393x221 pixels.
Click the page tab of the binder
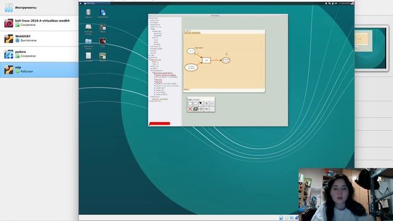(x=192, y=33)
